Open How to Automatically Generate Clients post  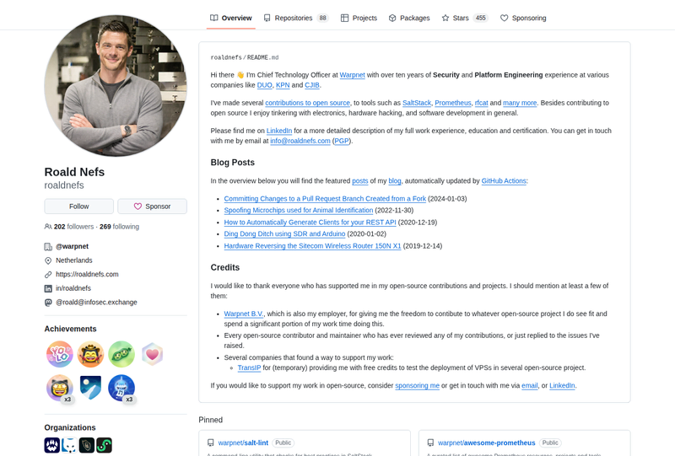310,223
